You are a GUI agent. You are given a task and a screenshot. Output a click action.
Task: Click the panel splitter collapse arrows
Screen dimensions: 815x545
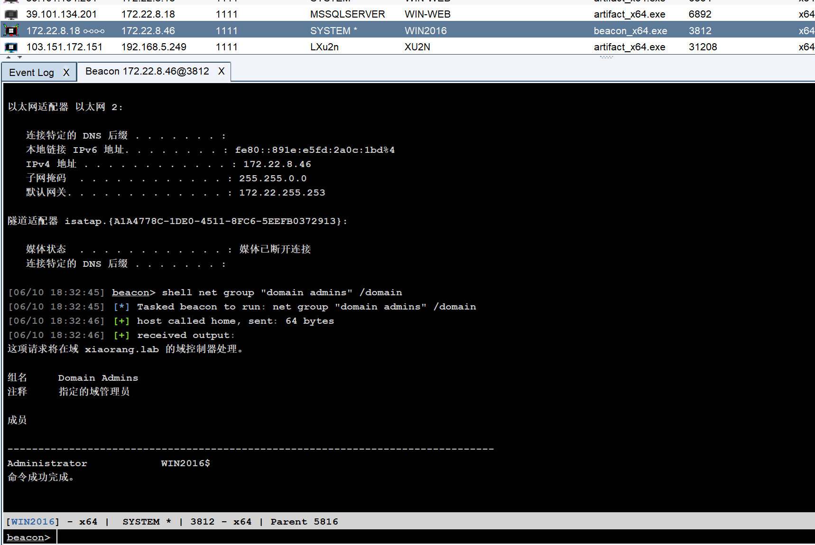(x=14, y=57)
